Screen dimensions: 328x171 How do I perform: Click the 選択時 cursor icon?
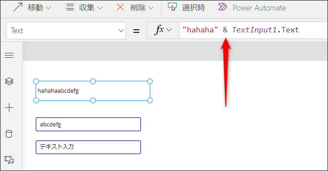172,7
